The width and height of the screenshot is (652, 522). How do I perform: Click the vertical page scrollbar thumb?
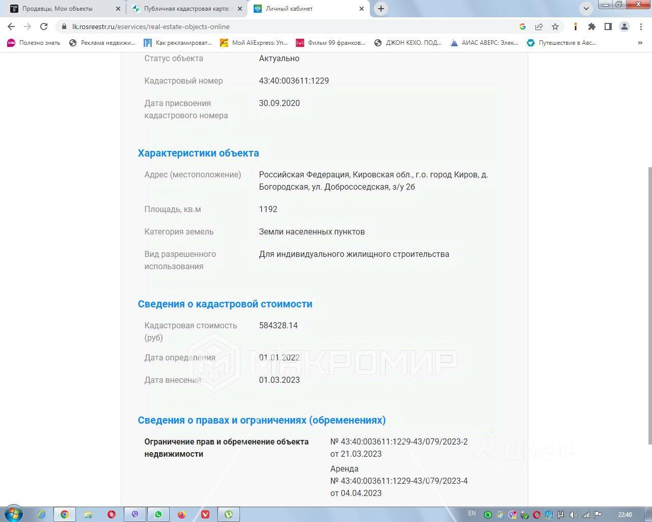pyautogui.click(x=649, y=306)
